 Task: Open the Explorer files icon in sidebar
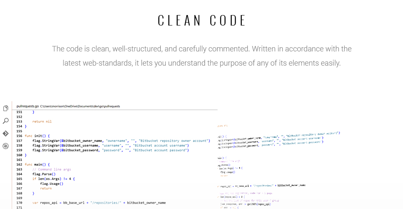(x=6, y=108)
